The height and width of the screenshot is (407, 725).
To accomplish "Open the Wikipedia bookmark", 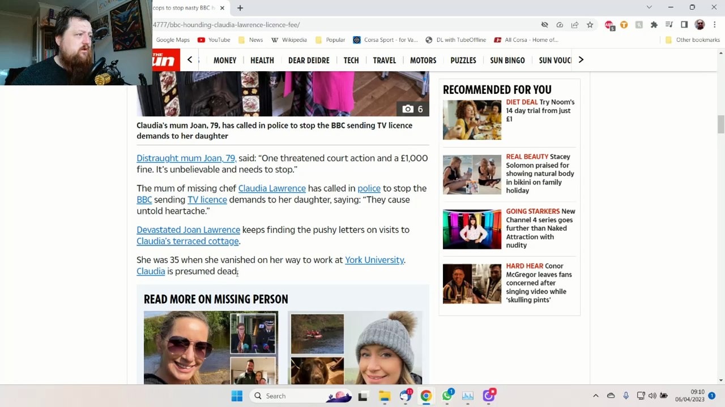I will [x=289, y=40].
